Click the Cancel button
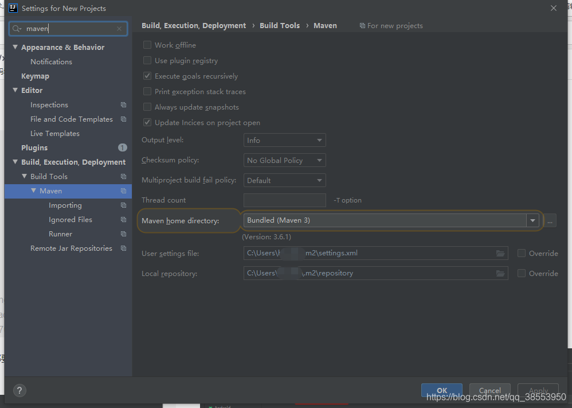Viewport: 572px width, 408px height. (489, 390)
